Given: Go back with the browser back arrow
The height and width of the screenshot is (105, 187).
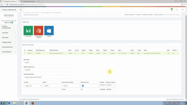Looking at the screenshot, I should click(x=2, y=5).
